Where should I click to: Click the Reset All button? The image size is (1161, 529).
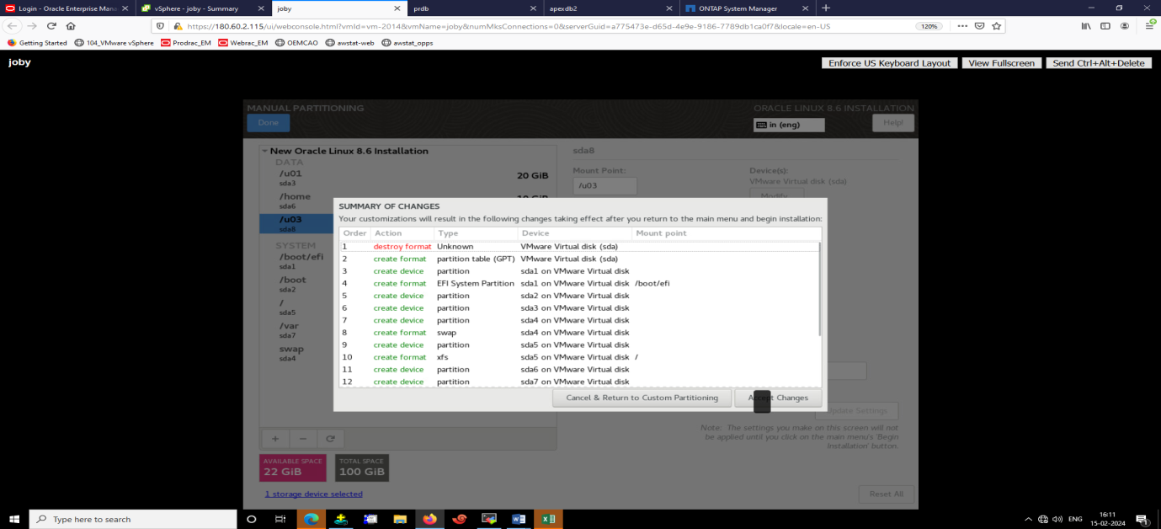(887, 494)
